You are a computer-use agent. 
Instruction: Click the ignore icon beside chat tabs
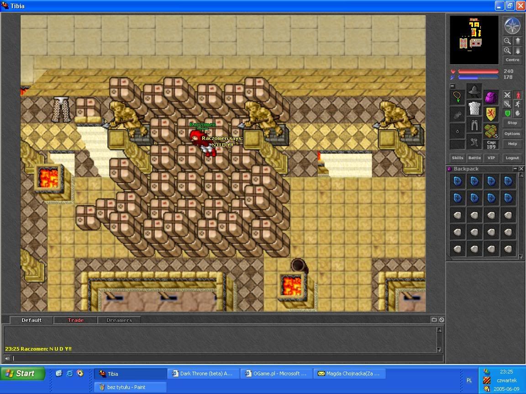coord(442,320)
